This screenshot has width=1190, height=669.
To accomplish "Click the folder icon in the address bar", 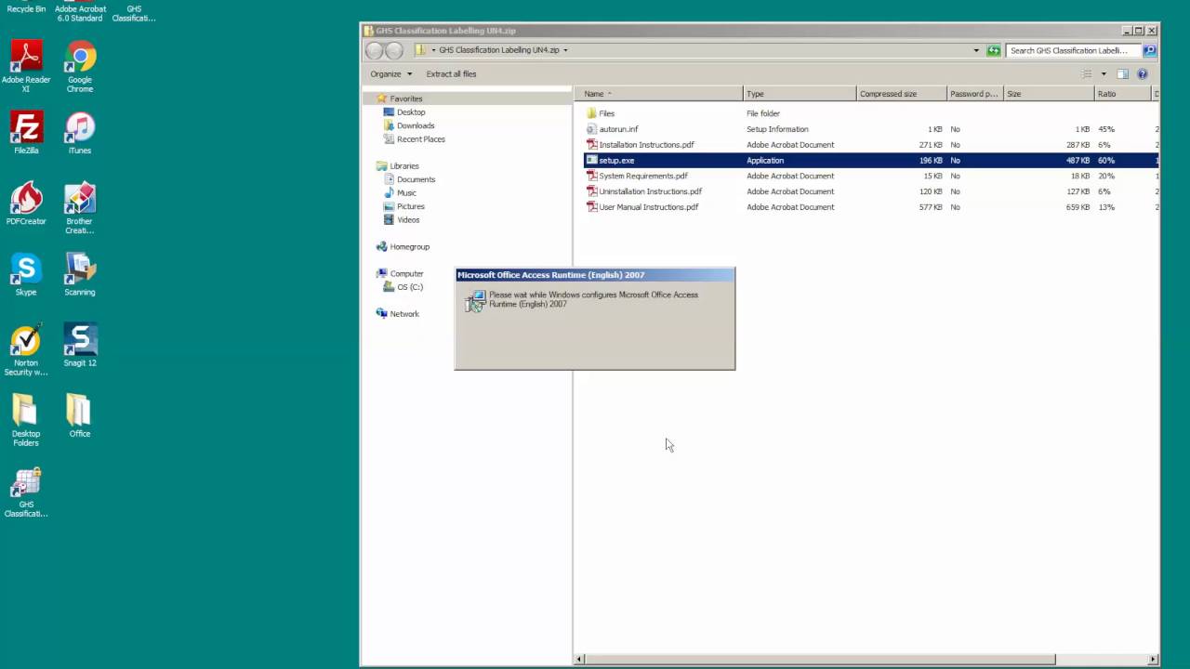I will 420,50.
